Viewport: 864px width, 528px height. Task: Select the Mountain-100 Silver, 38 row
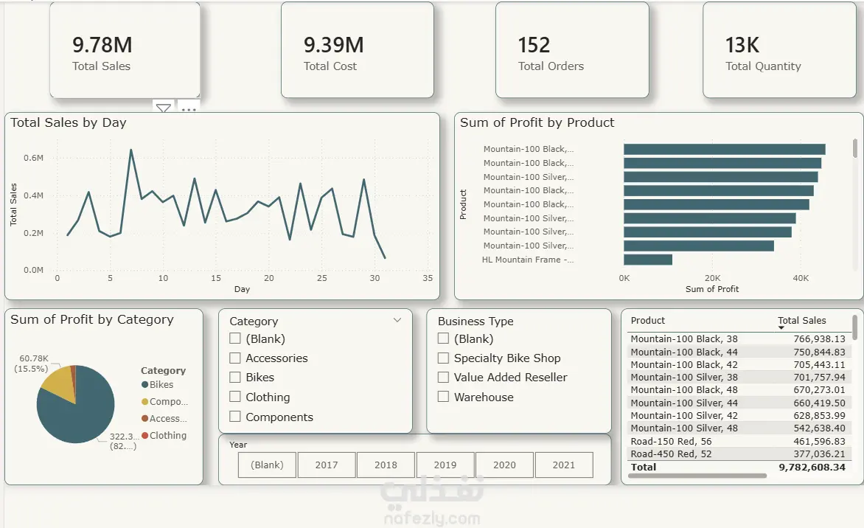pyautogui.click(x=738, y=377)
